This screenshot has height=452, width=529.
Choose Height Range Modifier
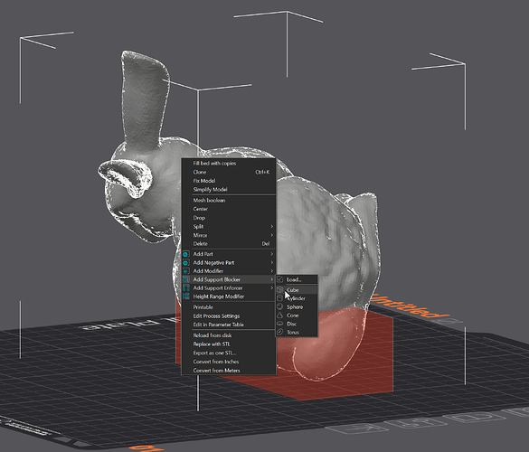click(229, 297)
